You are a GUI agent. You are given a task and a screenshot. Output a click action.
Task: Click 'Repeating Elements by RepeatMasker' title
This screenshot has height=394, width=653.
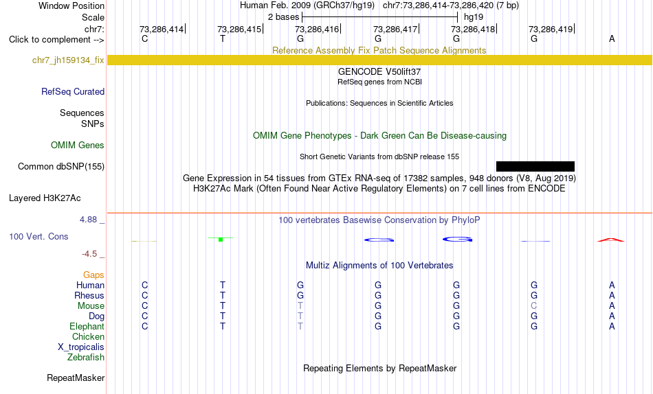pyautogui.click(x=379, y=368)
